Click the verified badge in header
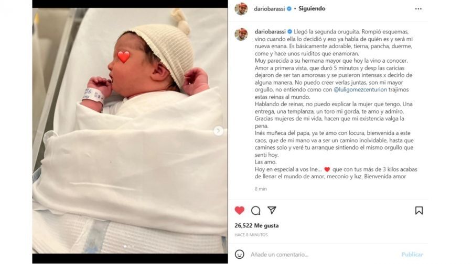 [x=289, y=9]
